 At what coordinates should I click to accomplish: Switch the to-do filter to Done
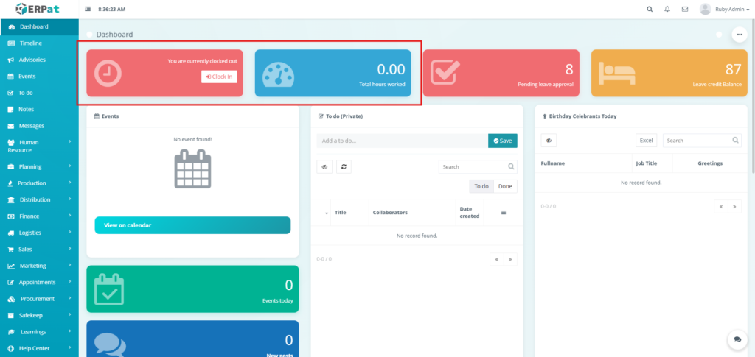pos(505,186)
